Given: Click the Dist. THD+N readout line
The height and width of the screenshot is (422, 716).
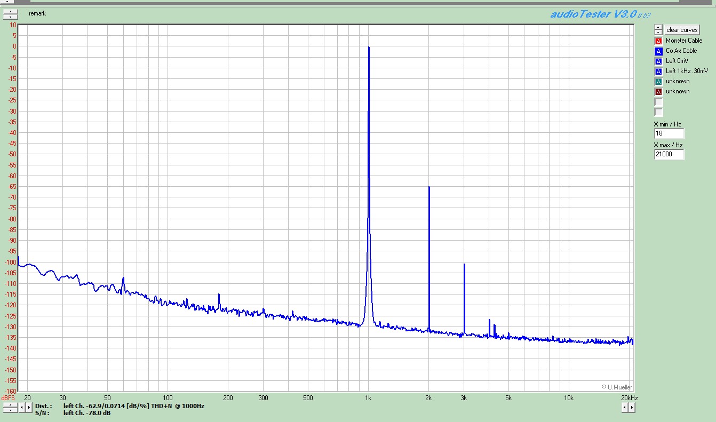Looking at the screenshot, I should pos(120,406).
